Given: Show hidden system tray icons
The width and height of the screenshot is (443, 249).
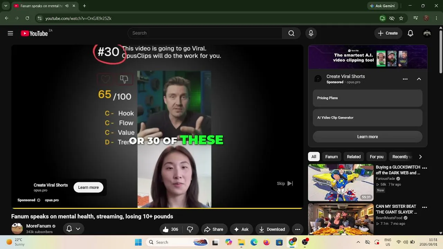Looking at the screenshot, I should click(x=358, y=242).
